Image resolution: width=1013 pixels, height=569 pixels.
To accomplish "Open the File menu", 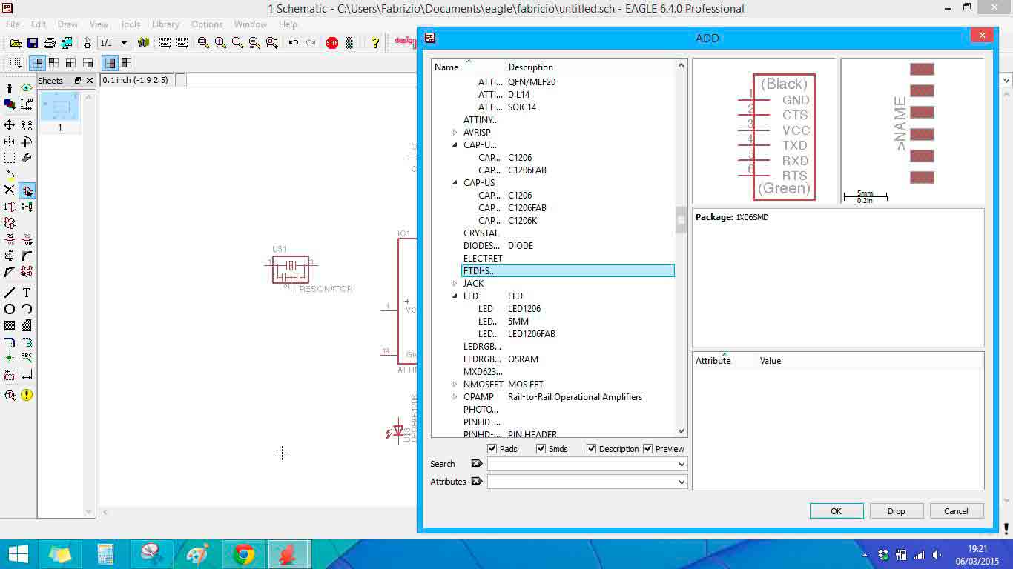I will coord(13,24).
